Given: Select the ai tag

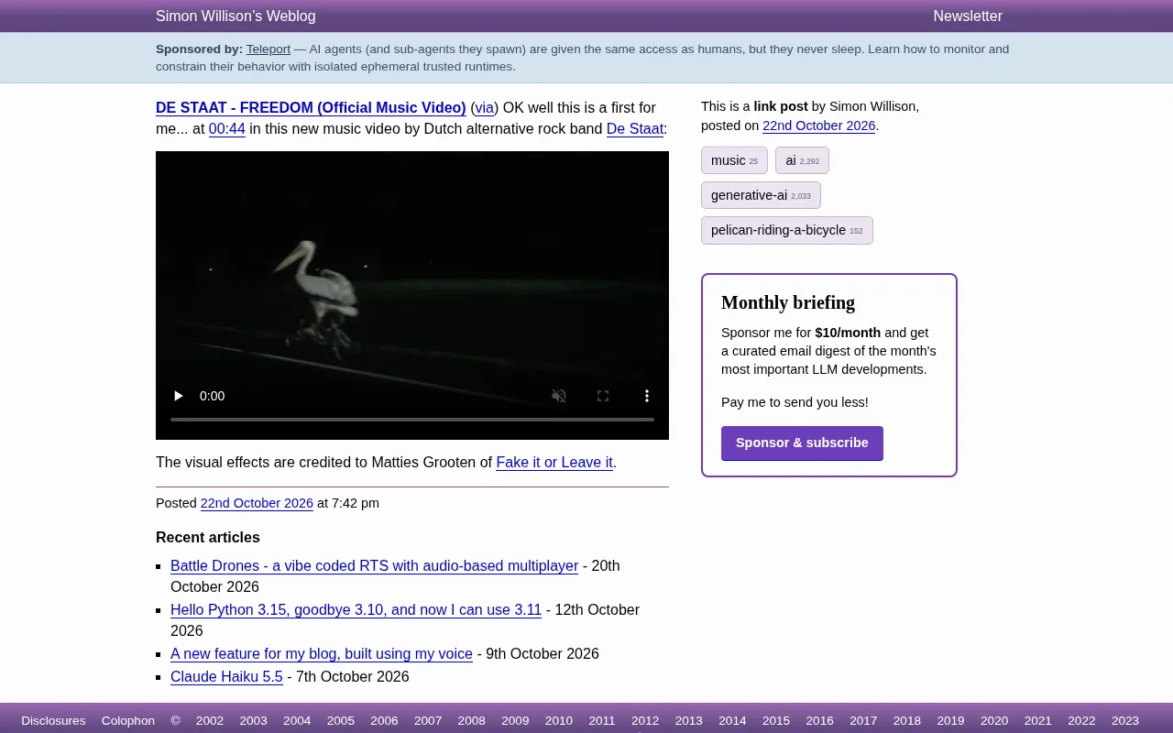Looking at the screenshot, I should [802, 160].
